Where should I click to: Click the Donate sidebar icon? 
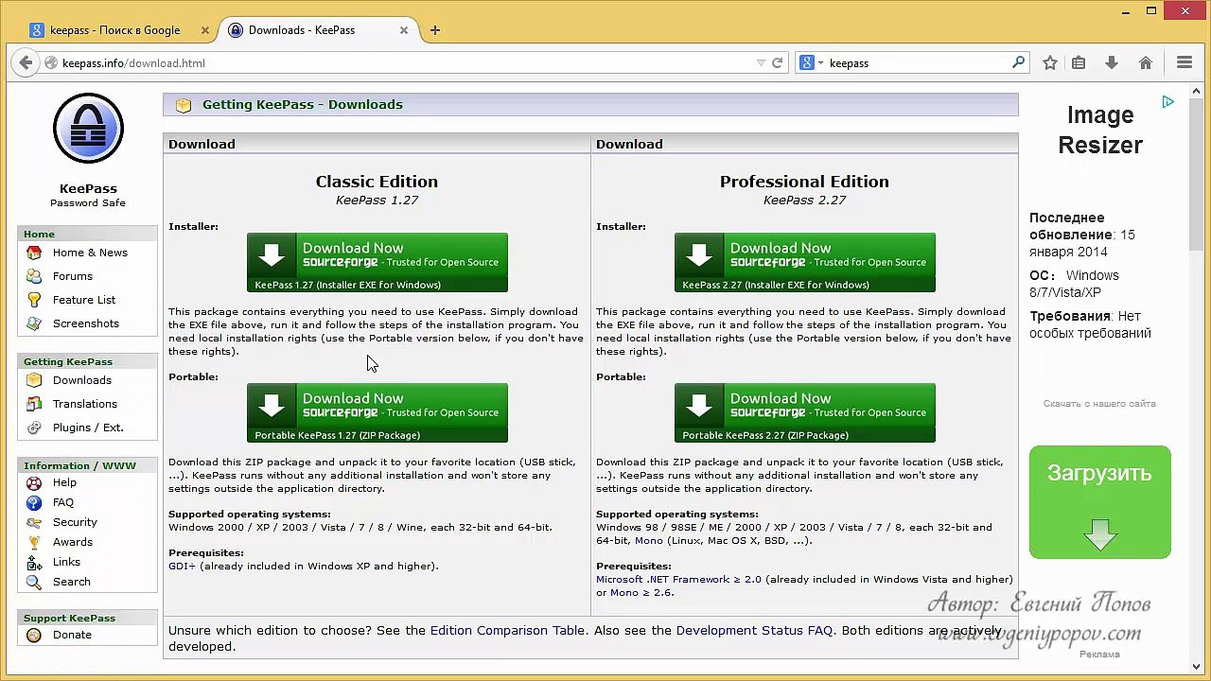click(34, 635)
